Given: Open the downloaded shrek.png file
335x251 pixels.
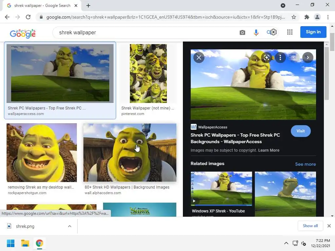Looking at the screenshot, I should pyautogui.click(x=25, y=226).
